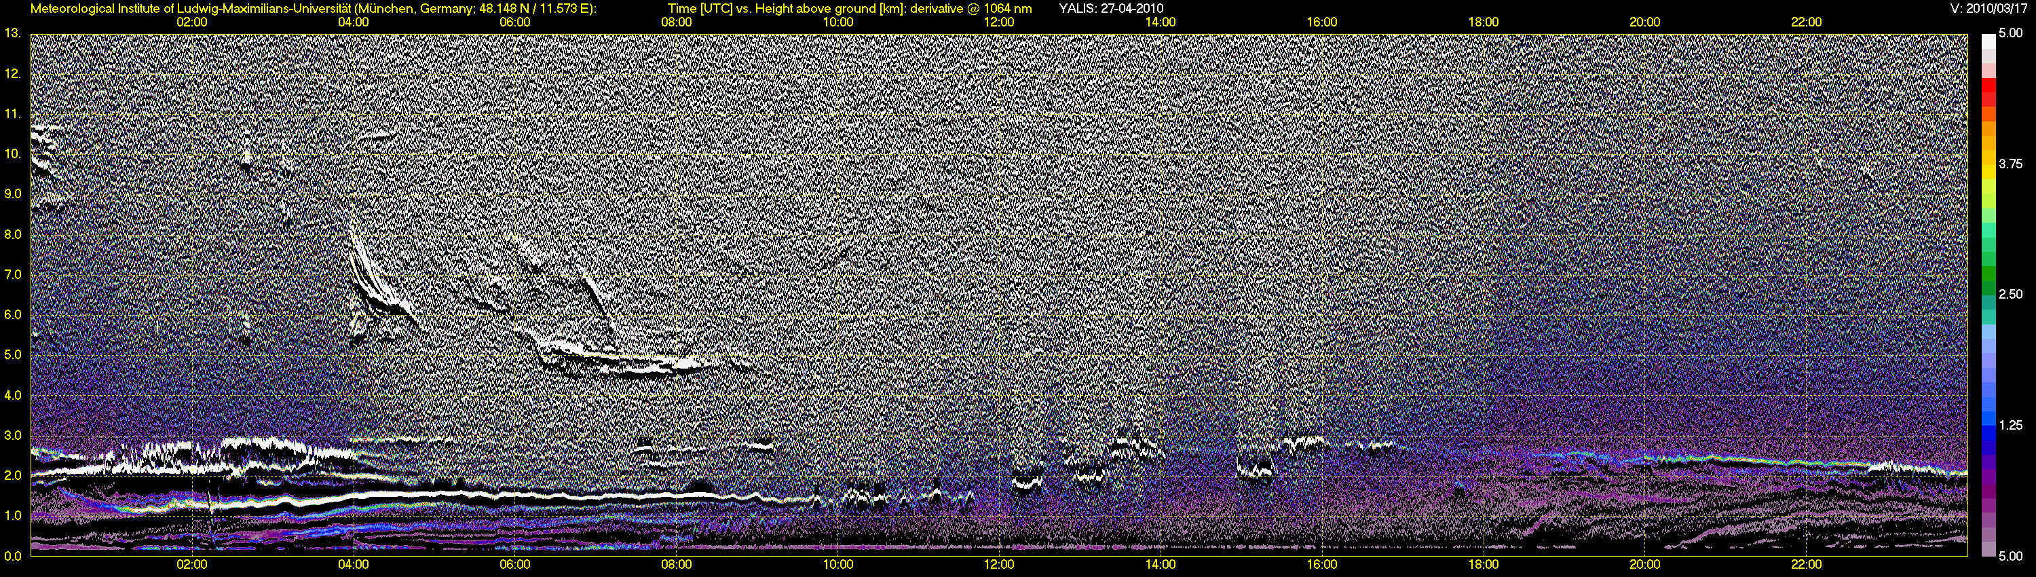Screen dimensions: 2036x577
Task: Click the 1.25 color scale label
Action: point(2011,425)
